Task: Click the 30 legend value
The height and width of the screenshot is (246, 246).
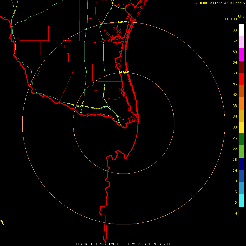Action: (235, 127)
